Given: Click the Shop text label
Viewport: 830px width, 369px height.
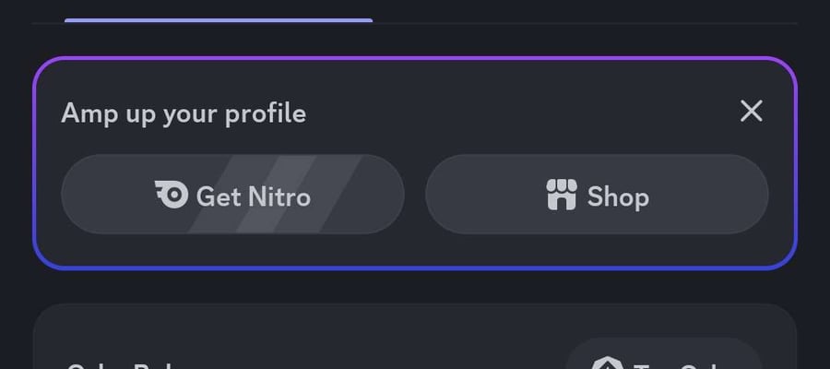Looking at the screenshot, I should click(618, 196).
